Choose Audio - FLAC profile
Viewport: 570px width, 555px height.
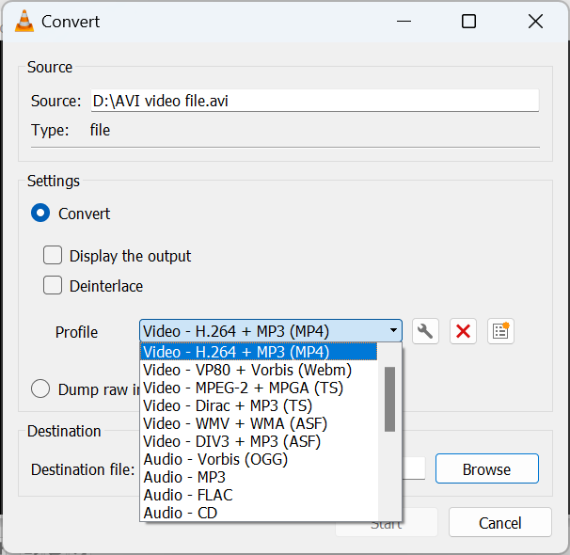pos(259,495)
